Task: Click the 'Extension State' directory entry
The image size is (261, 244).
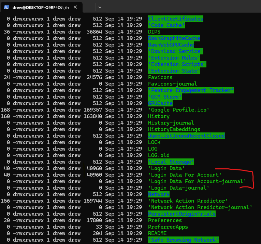Action: 174,71
